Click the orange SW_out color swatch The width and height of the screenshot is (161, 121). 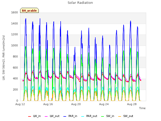tap(120, 116)
